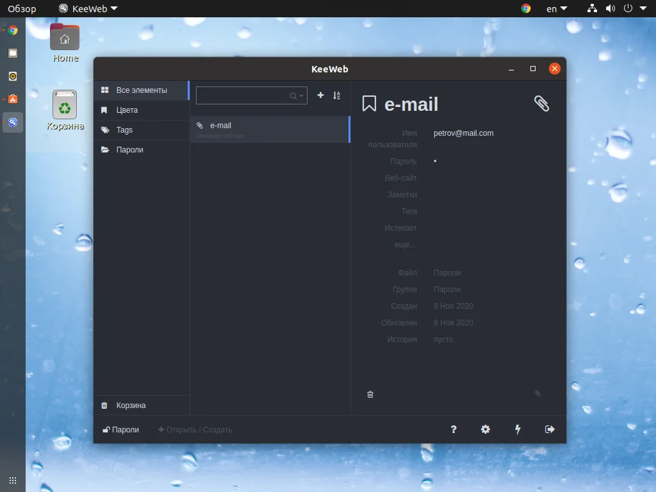Open help with question mark icon
This screenshot has height=492, width=656.
454,429
